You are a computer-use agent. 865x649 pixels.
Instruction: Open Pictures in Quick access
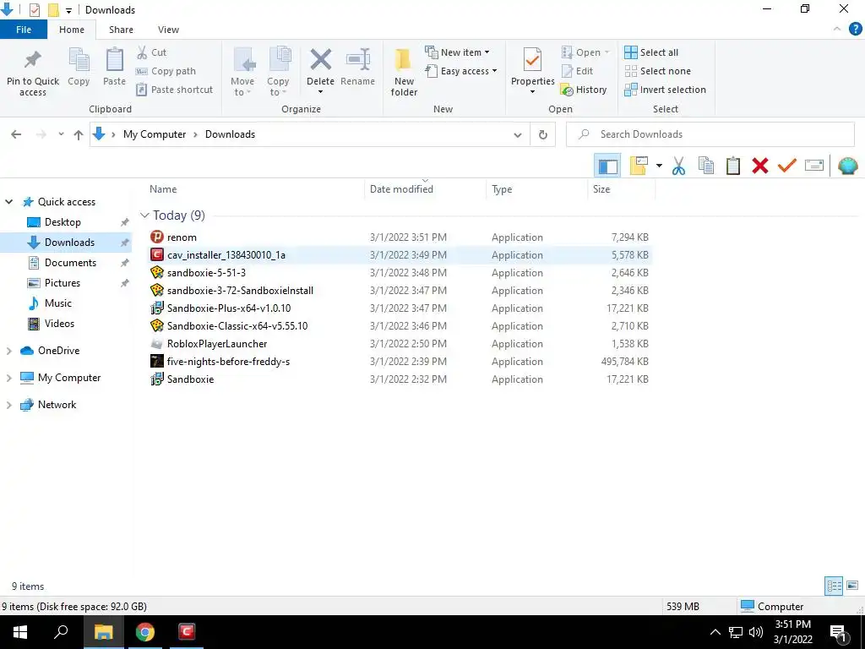pos(62,283)
